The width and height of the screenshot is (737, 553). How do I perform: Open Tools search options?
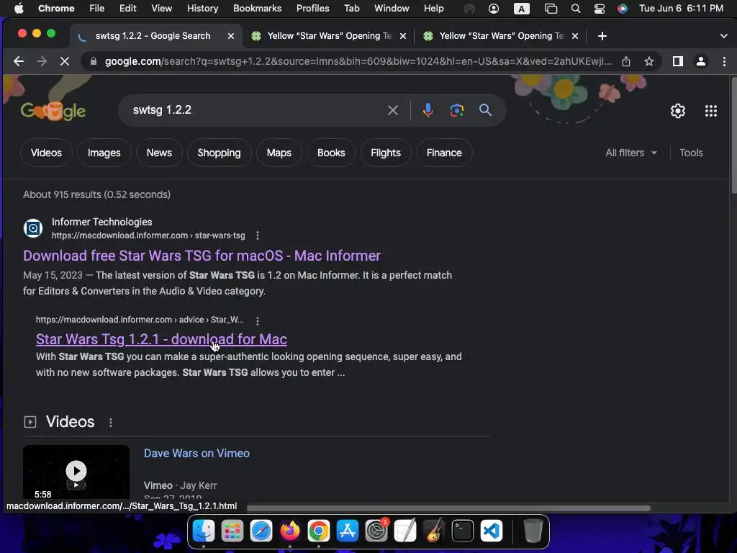pyautogui.click(x=691, y=153)
